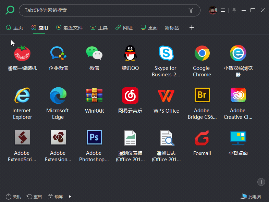Launch 腾讯QQ penguin icon
This screenshot has height=202, width=269.
click(x=130, y=53)
